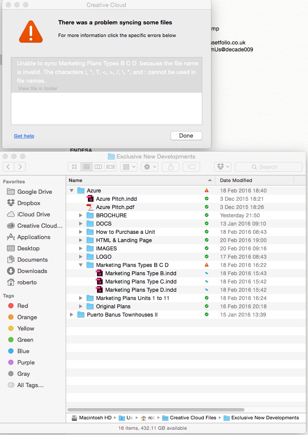Click the Finder Search field
Image resolution: width=308 pixels, height=435 pixels.
pyautogui.click(x=268, y=167)
